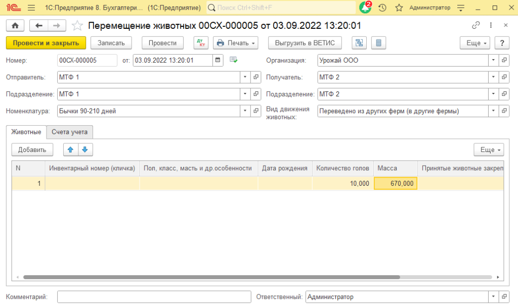518x308 pixels.
Task: Click the notifications bell icon
Action: tap(365, 8)
